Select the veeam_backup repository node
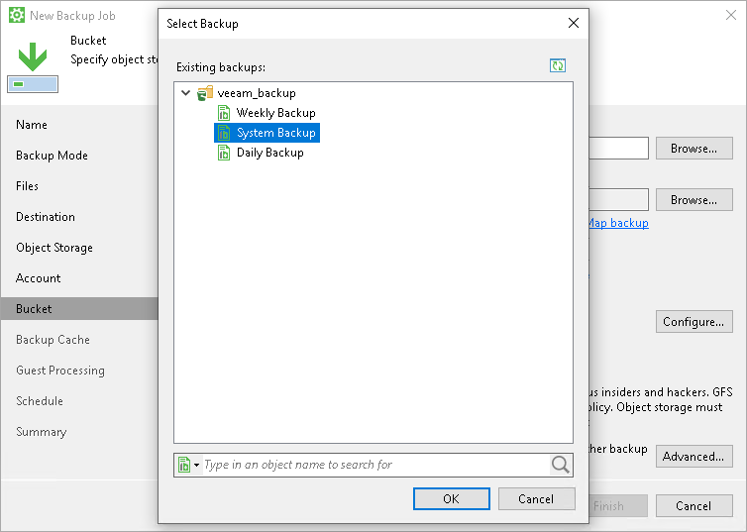This screenshot has width=747, height=532. point(257,93)
